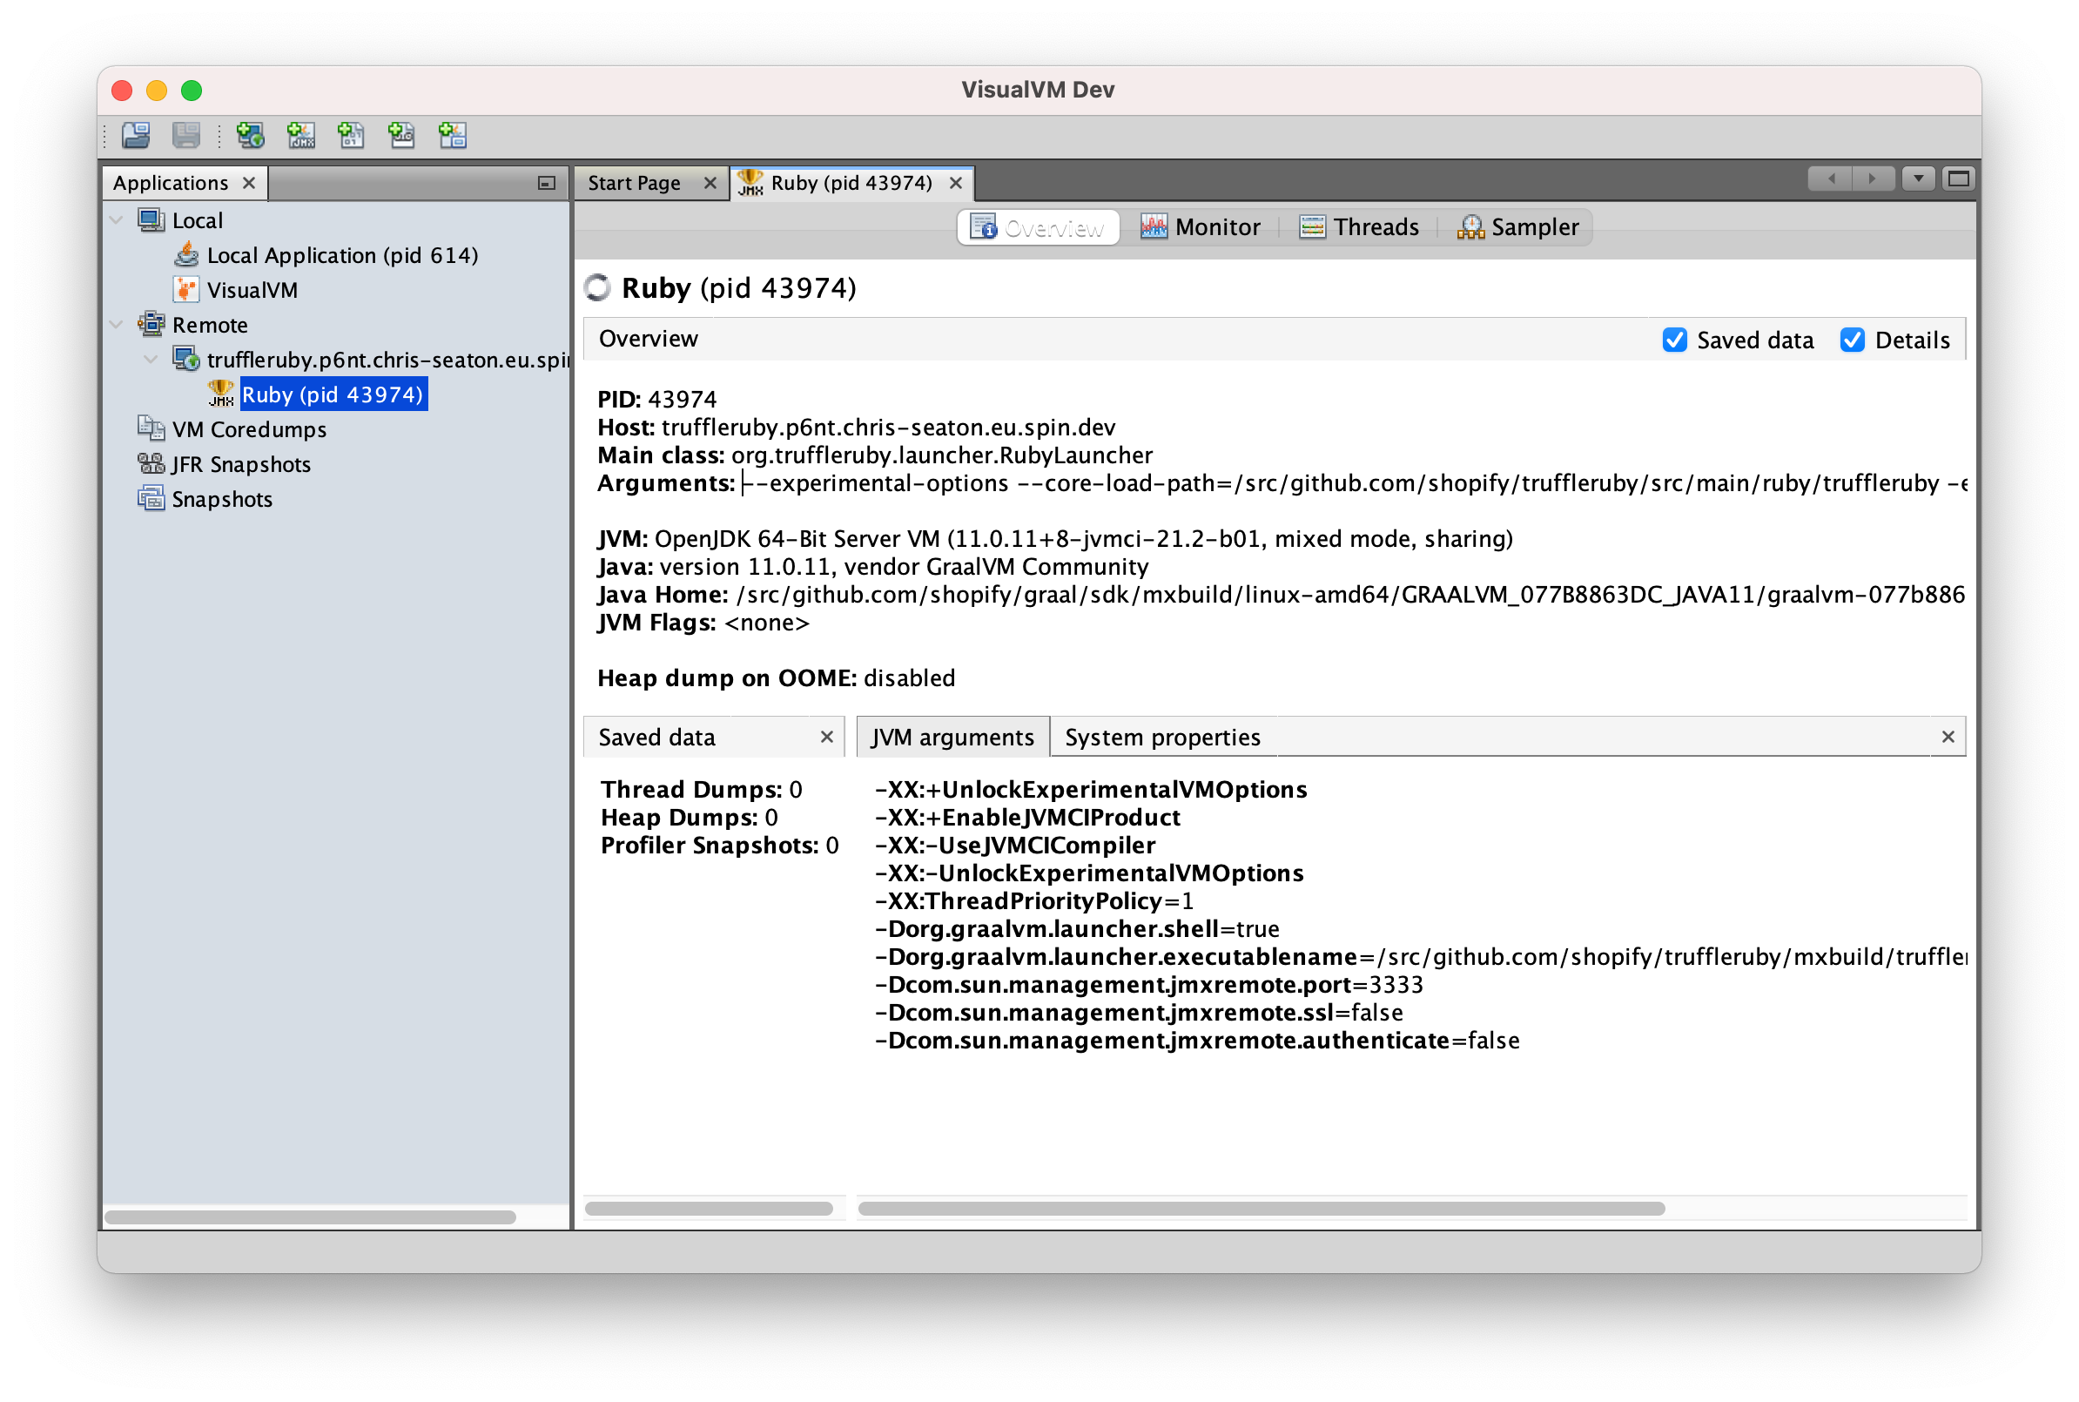
Task: Click the Local computer icon in tree
Action: click(x=151, y=220)
